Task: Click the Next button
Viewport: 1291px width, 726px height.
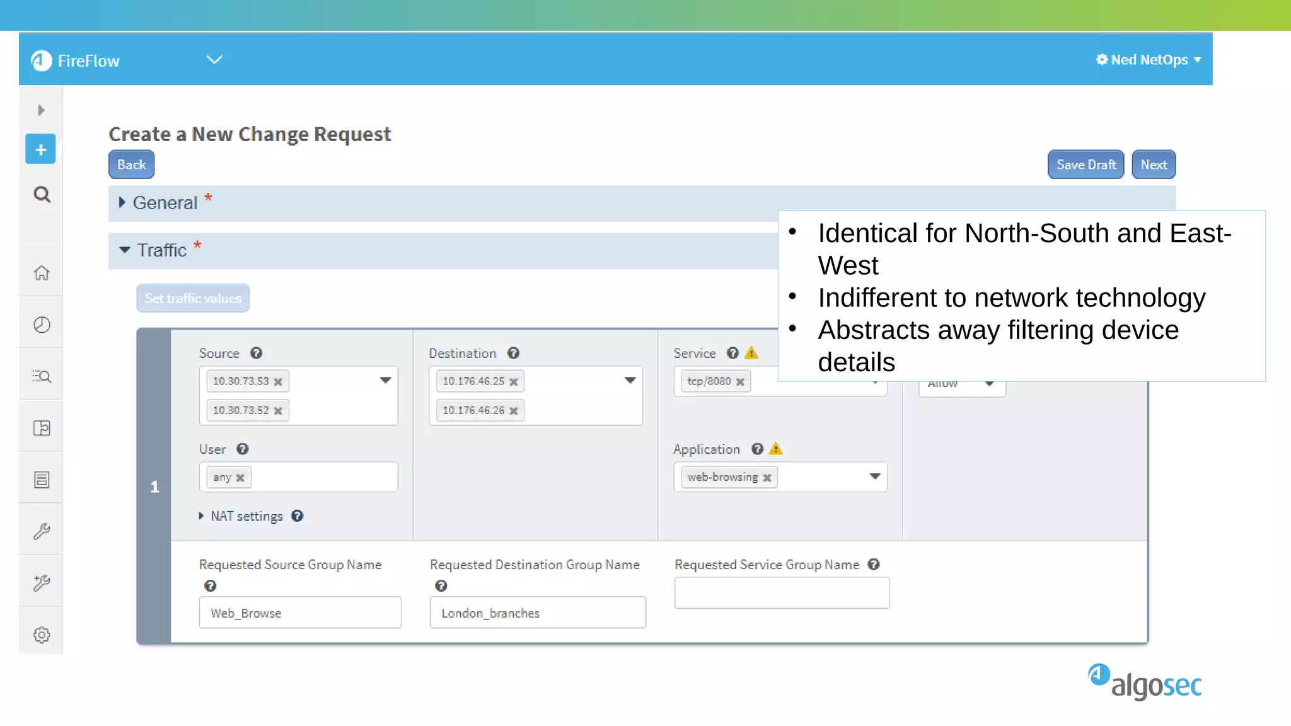Action: 1153,164
